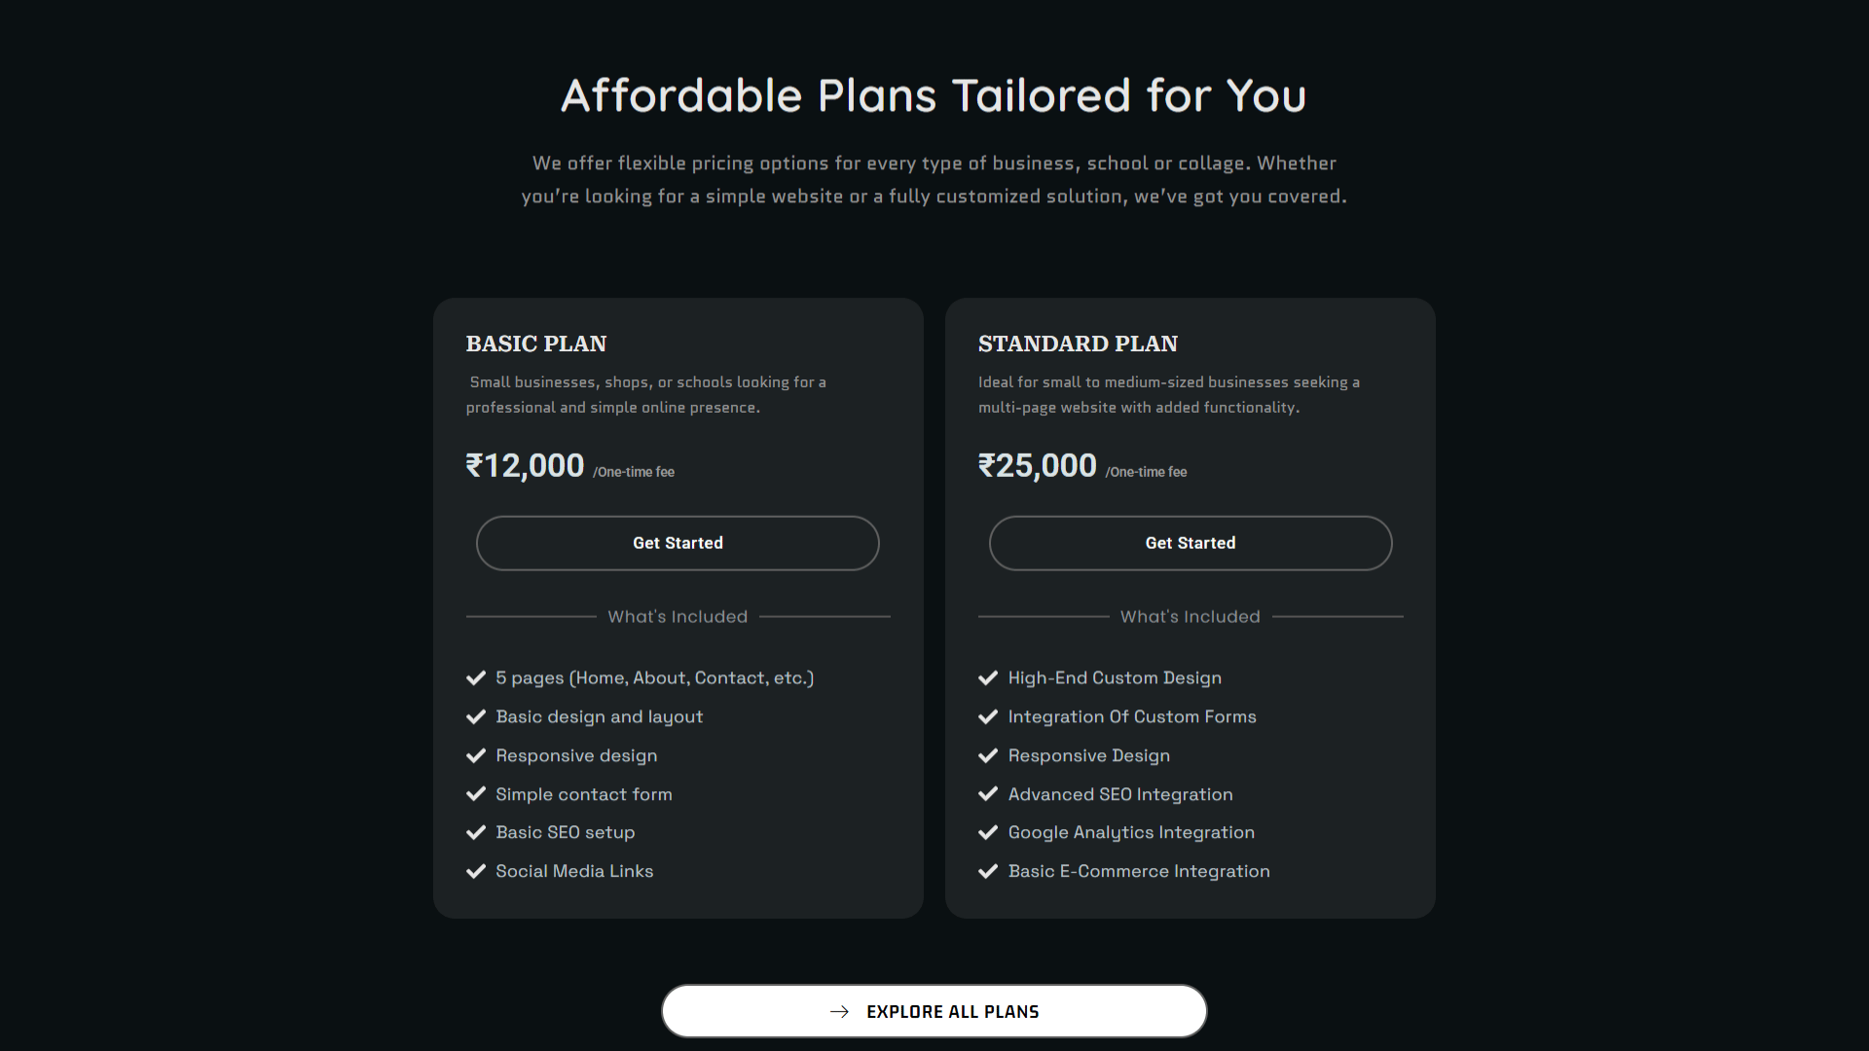Select the Basic Plan title
Screen dimensions: 1869x1051
click(536, 344)
